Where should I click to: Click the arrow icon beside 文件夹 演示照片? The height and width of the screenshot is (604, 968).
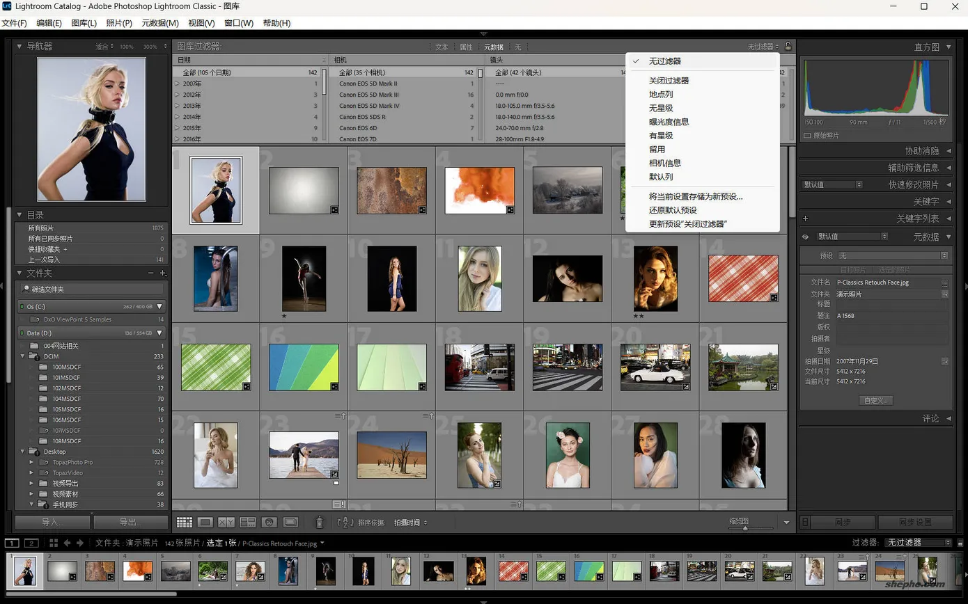(x=945, y=294)
